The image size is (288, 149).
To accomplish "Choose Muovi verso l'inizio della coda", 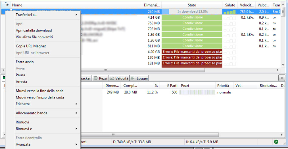I will 40,97.
